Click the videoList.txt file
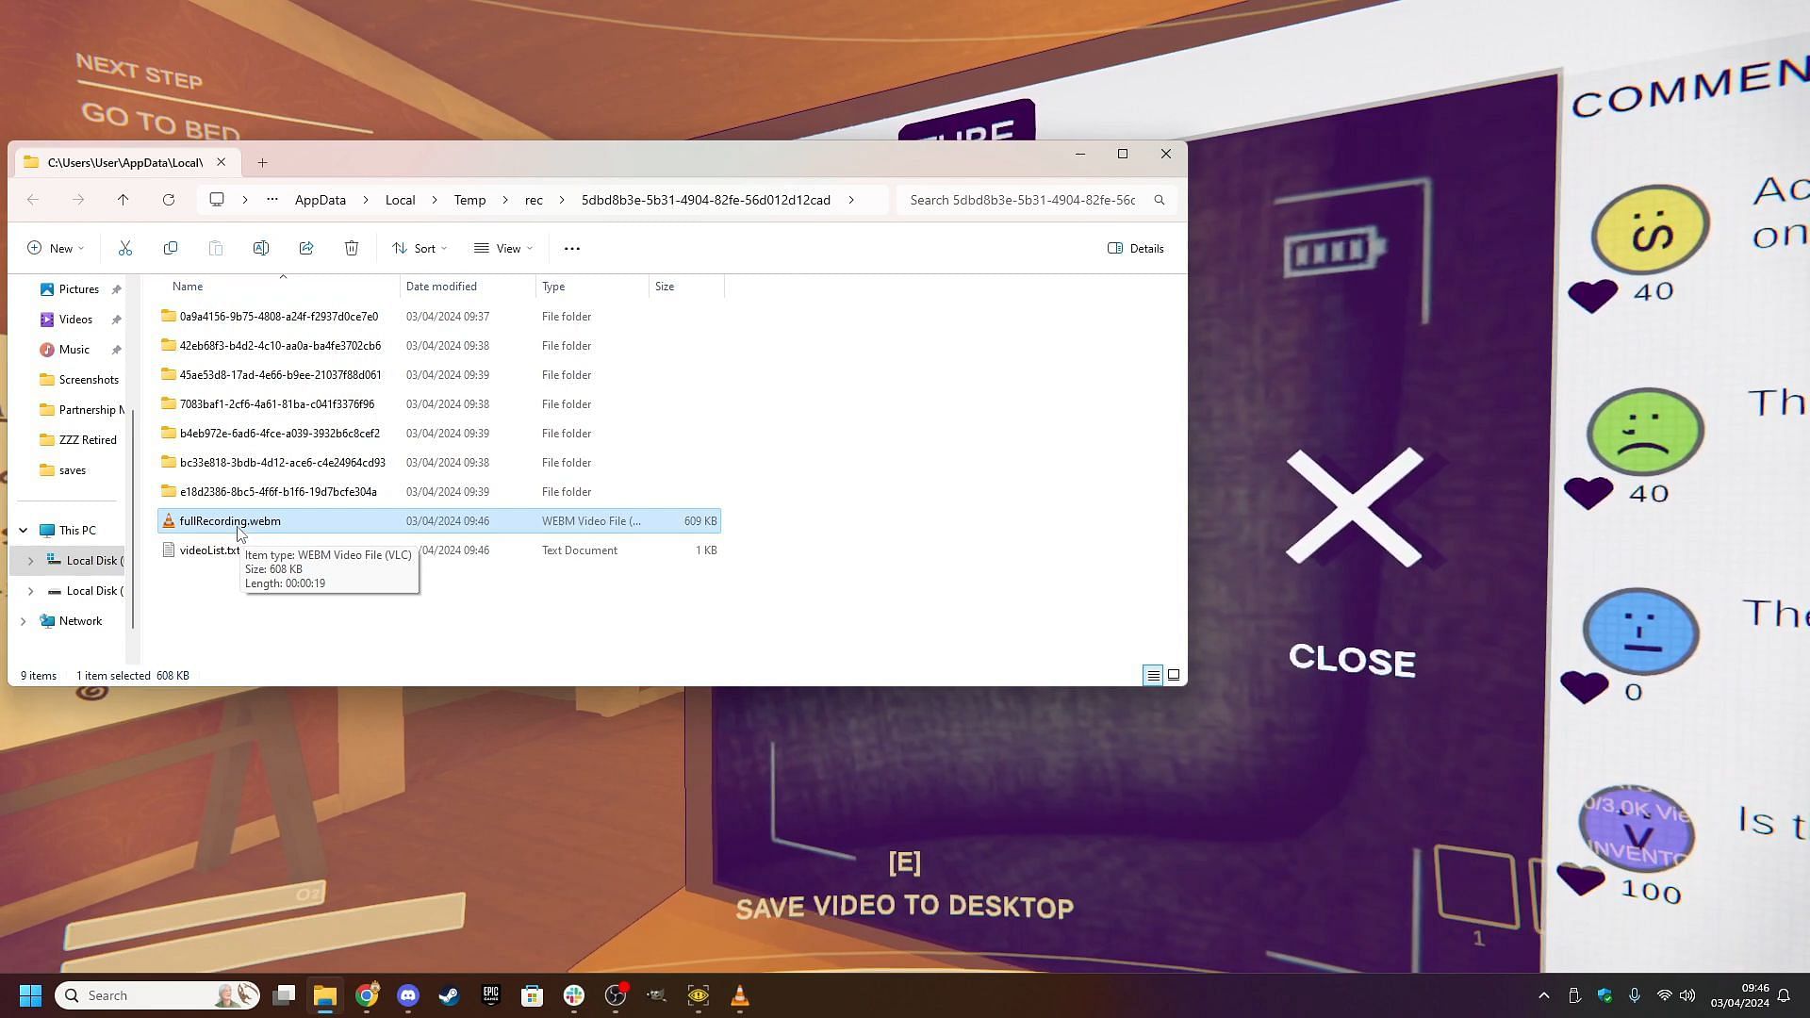The height and width of the screenshot is (1018, 1810). (209, 550)
